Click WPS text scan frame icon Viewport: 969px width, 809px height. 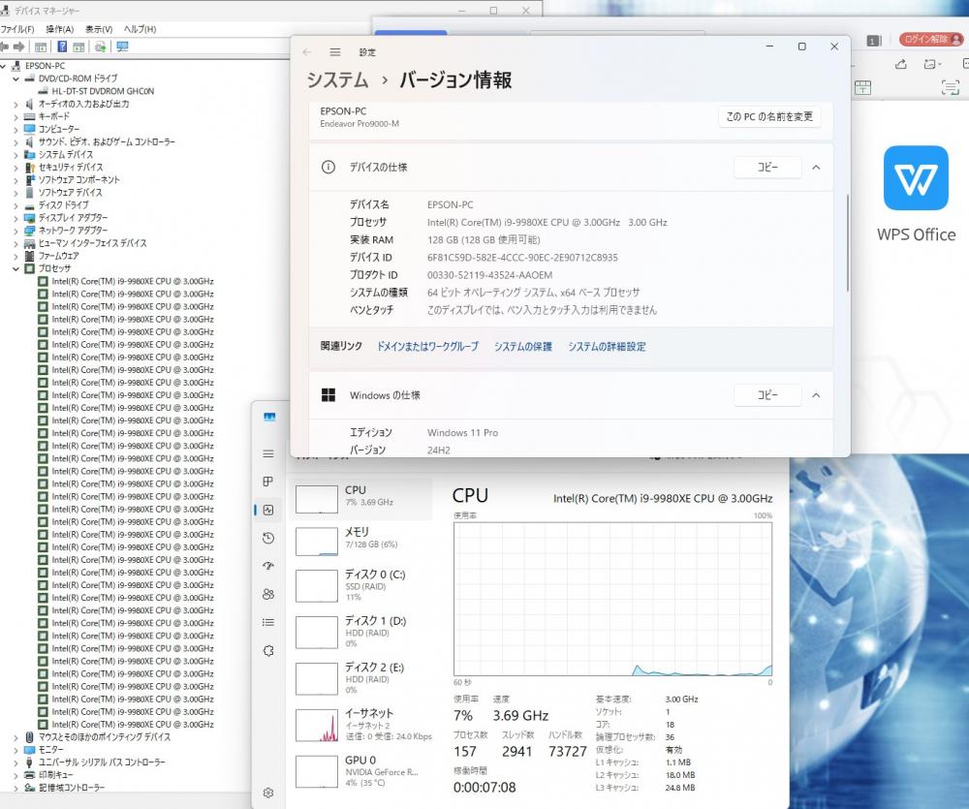coord(950,88)
